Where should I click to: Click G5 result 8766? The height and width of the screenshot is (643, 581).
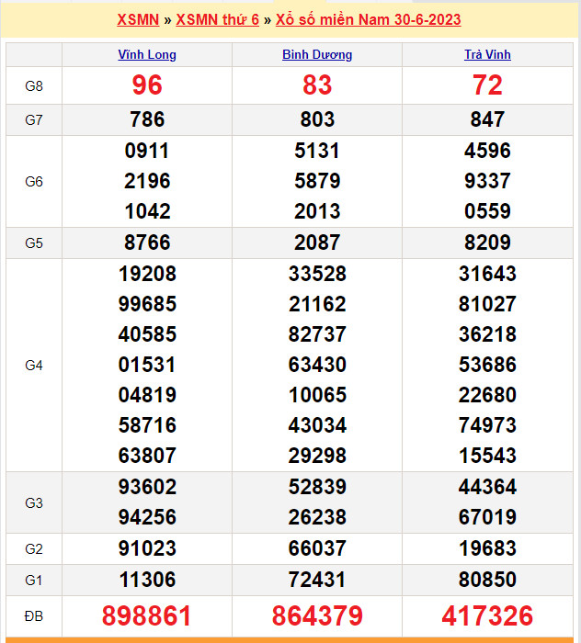pyautogui.click(x=147, y=243)
